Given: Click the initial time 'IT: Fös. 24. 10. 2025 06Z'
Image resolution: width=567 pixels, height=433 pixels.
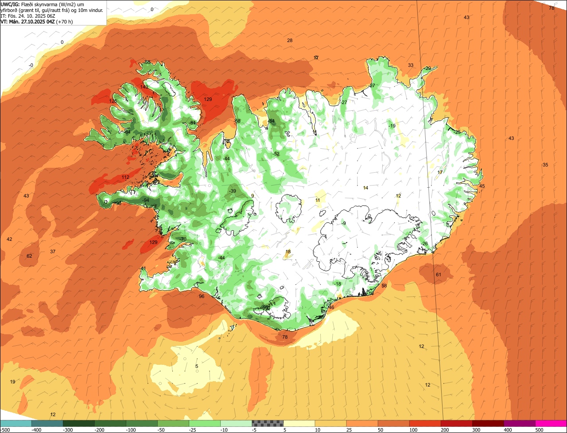Looking at the screenshot, I should (x=28, y=15).
